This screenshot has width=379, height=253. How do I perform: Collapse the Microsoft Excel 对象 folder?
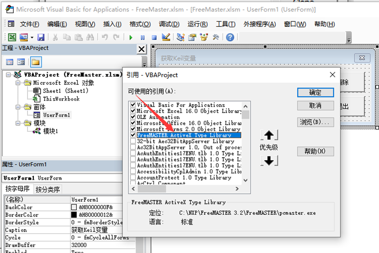(18, 83)
